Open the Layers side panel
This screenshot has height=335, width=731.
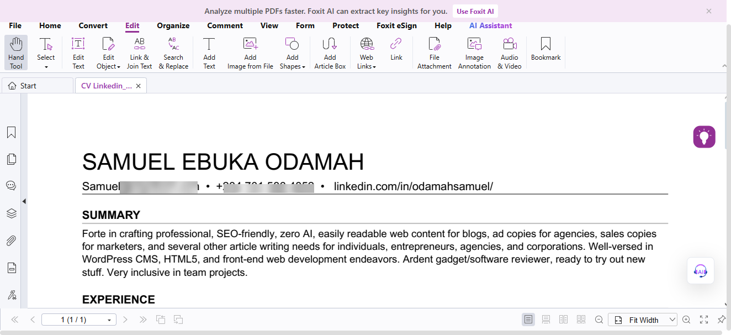point(11,213)
